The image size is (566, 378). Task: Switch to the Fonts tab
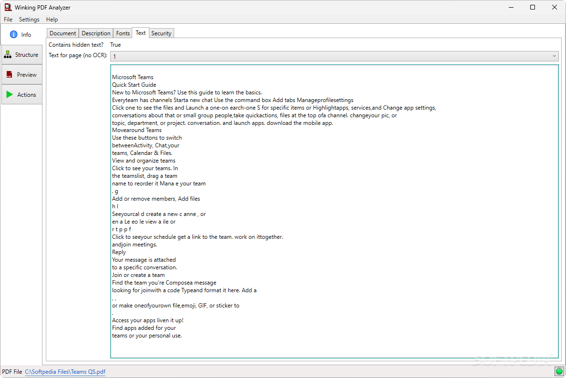[123, 33]
